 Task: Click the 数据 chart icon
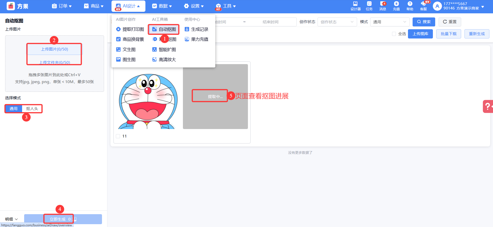[x=154, y=6]
